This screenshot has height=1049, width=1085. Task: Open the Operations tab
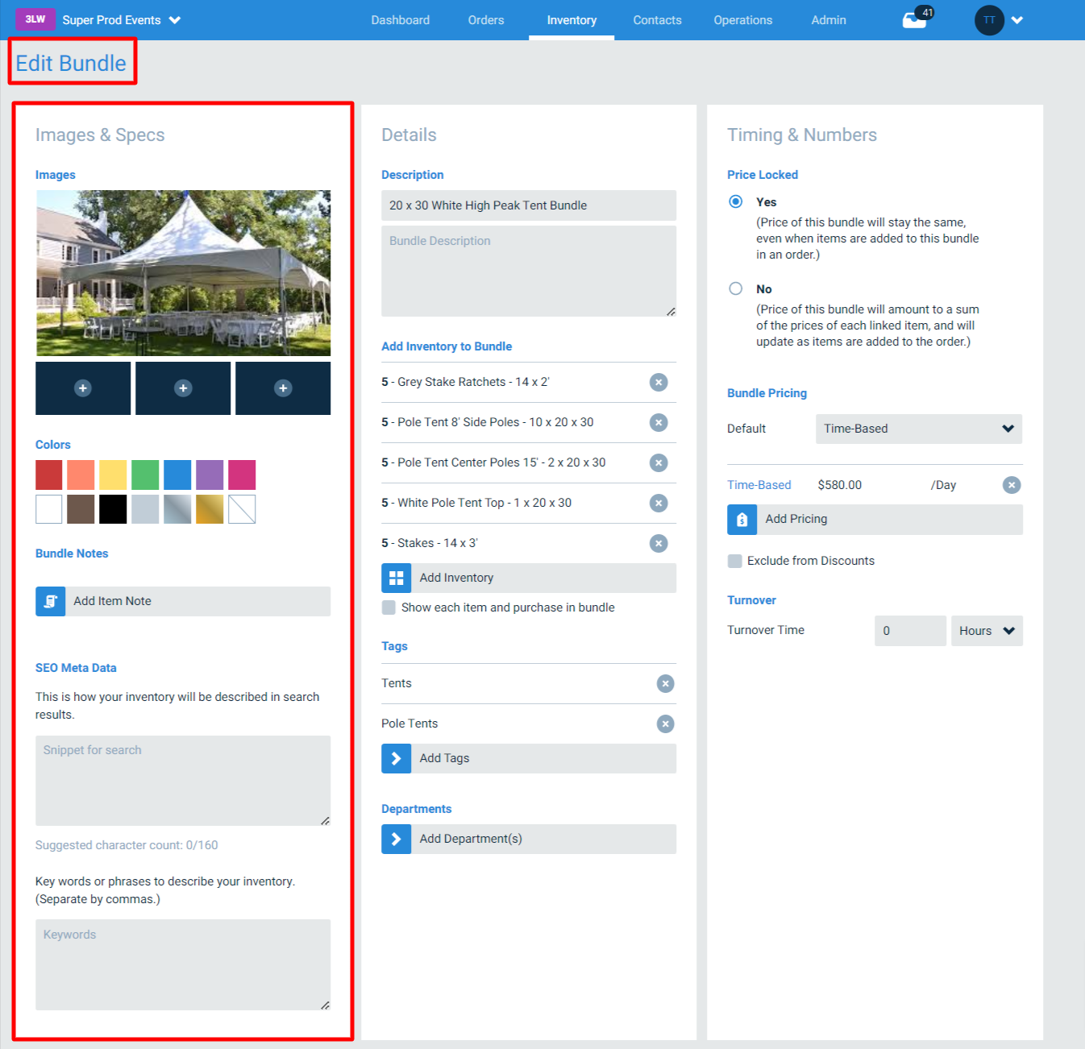point(743,20)
